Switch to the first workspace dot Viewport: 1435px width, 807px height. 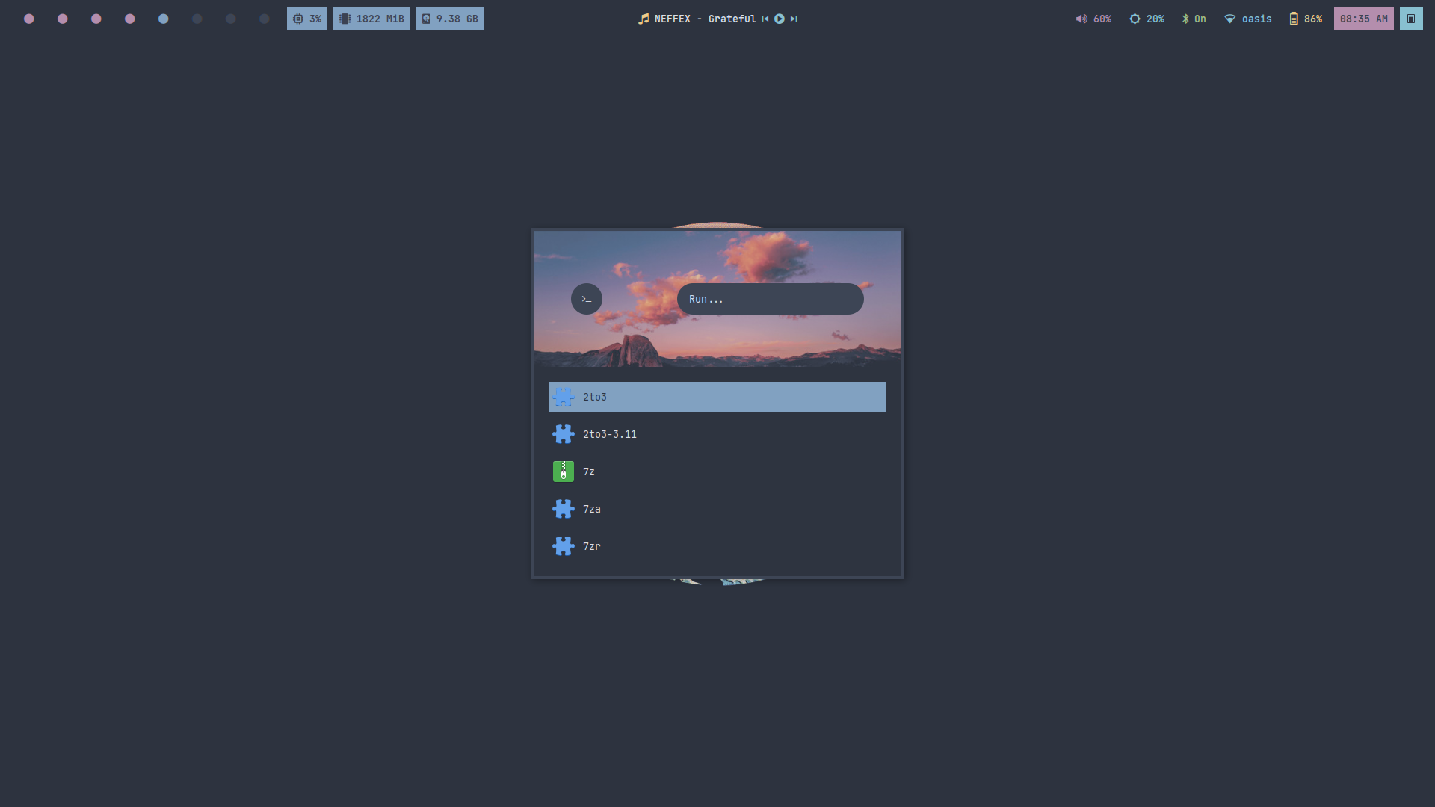29,19
